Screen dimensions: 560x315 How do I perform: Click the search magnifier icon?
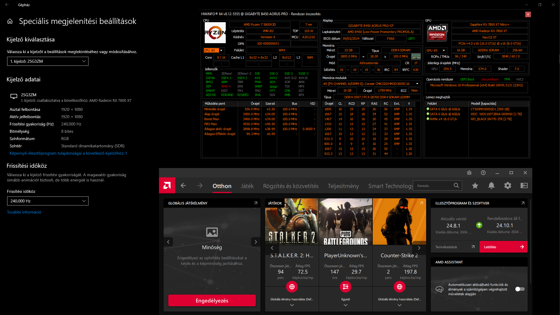[456, 185]
